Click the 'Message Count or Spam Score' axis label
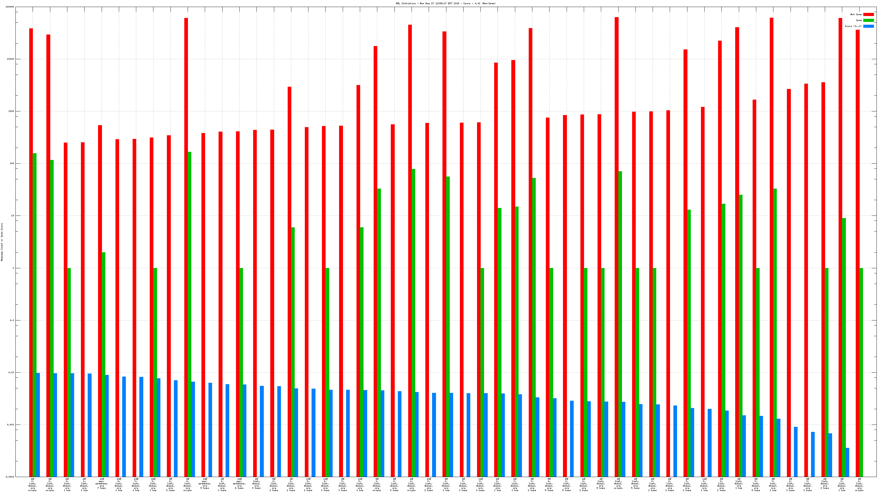The height and width of the screenshot is (495, 881). coord(2,242)
